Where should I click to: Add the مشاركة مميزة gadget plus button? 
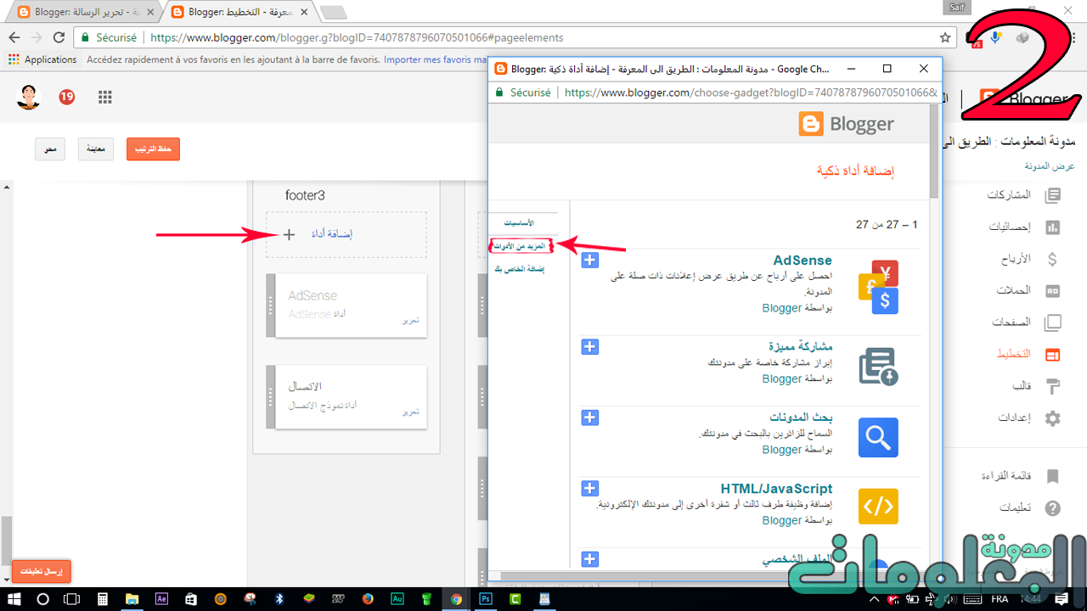click(x=590, y=346)
